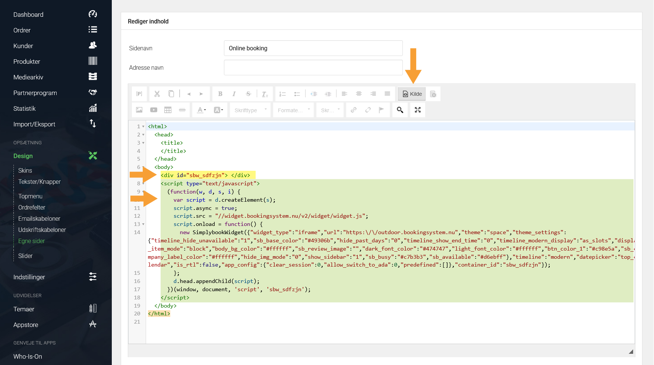Go to Egne sider under Design
The image size is (654, 365).
coord(31,241)
